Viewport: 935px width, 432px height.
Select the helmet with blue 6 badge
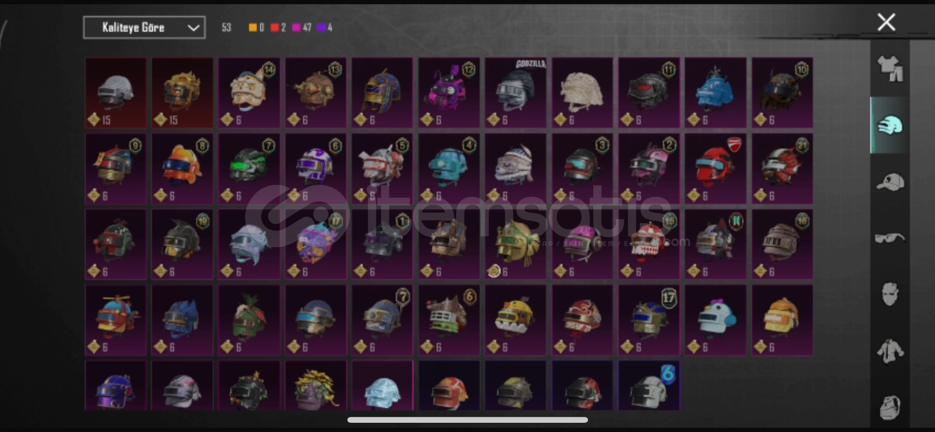coord(649,386)
